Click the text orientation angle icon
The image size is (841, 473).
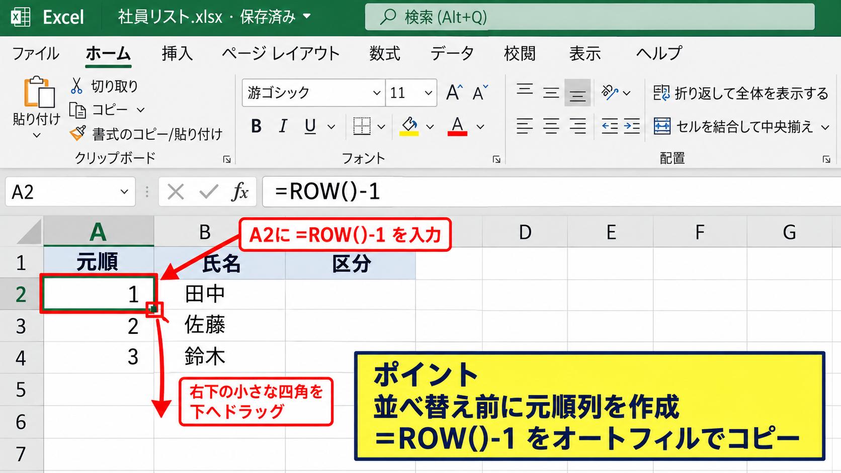point(609,92)
